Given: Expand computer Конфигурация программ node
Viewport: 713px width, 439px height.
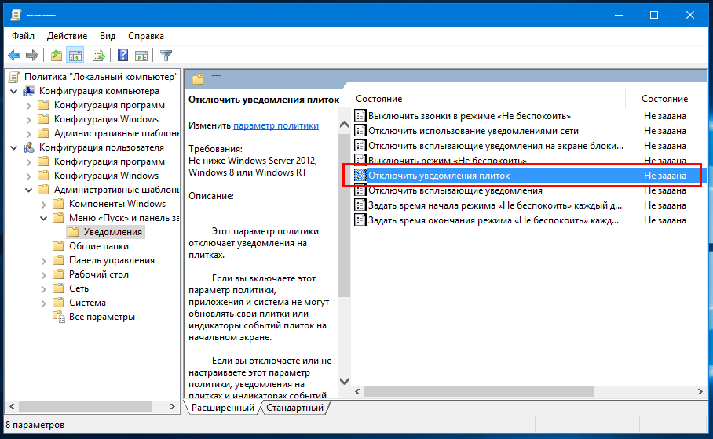Looking at the screenshot, I should coord(28,106).
